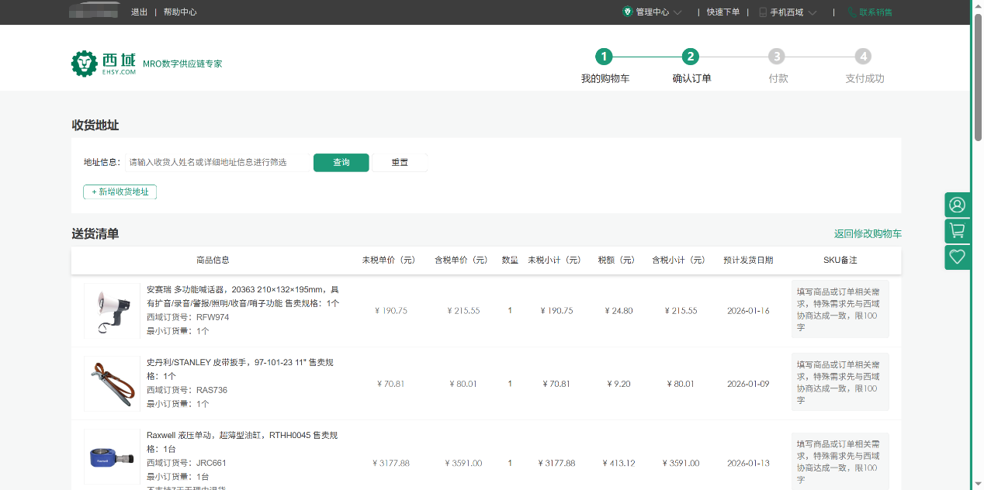Image resolution: width=984 pixels, height=490 pixels.
Task: Open the shopping cart sidebar icon
Action: click(957, 231)
